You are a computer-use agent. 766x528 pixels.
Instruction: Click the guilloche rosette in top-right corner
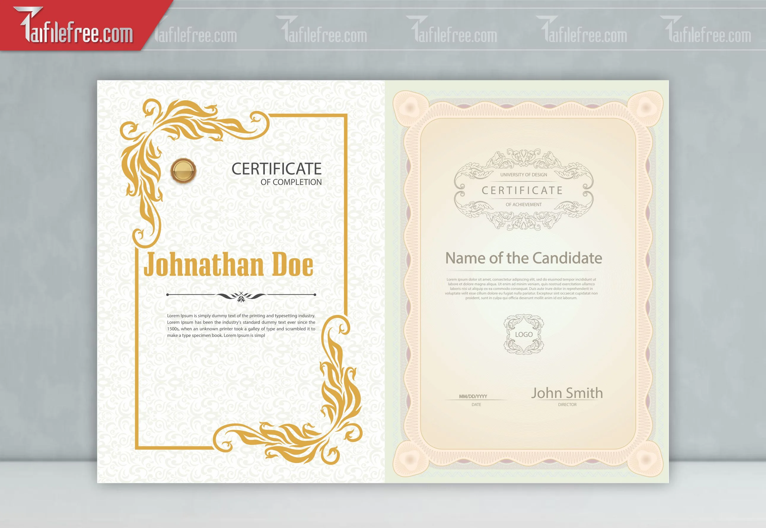[645, 108]
